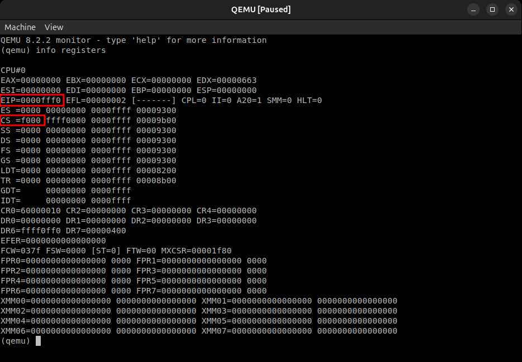
Task: Open the View menu
Action: click(x=54, y=27)
